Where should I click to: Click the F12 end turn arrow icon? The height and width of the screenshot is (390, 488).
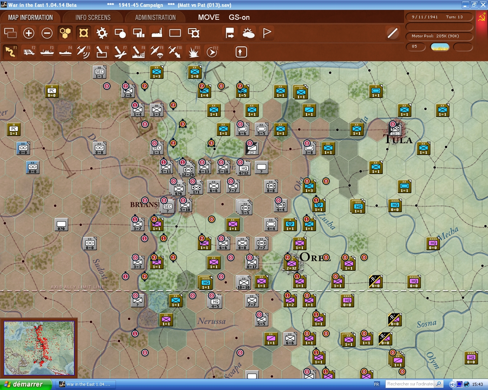212,51
